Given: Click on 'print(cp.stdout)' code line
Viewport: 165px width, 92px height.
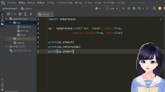Looking at the screenshot, I should tap(61, 42).
